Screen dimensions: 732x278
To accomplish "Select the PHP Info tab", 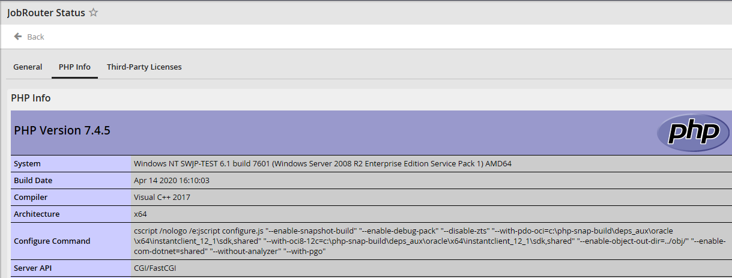I will pyautogui.click(x=74, y=67).
